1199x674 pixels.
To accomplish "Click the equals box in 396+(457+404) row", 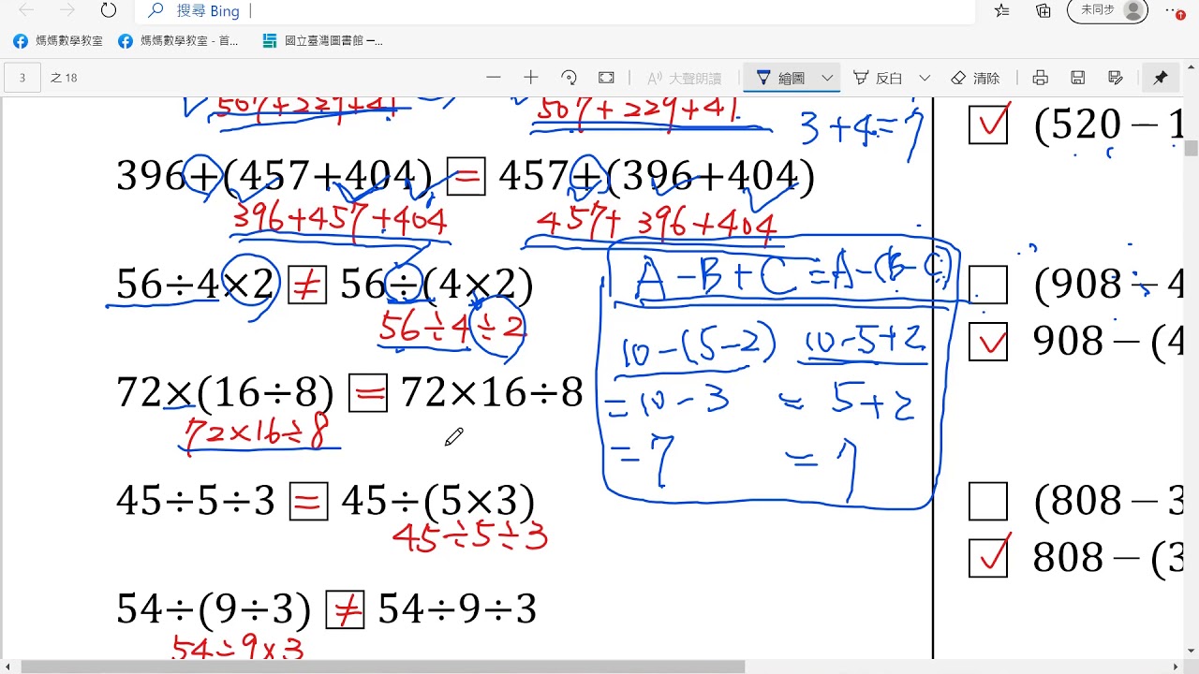I will click(466, 176).
